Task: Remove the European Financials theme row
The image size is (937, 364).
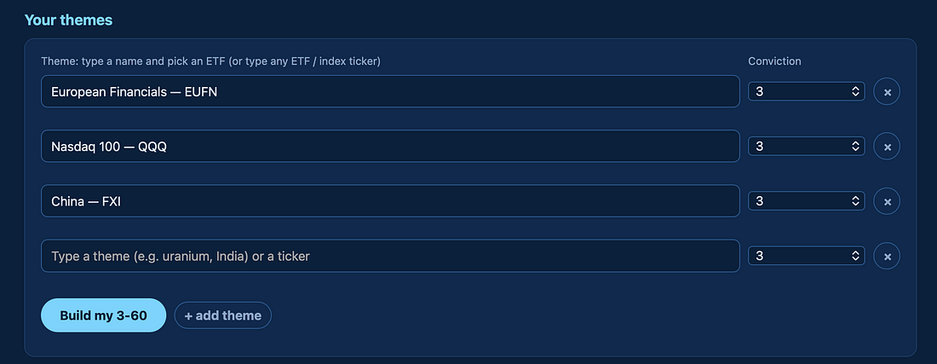Action: pos(887,91)
